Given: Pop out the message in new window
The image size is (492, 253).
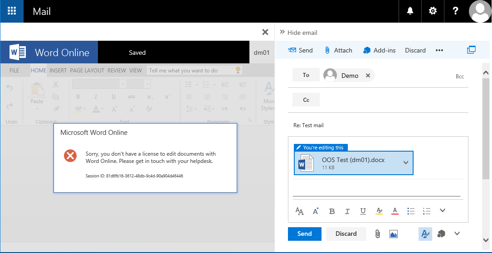Looking at the screenshot, I should [471, 50].
